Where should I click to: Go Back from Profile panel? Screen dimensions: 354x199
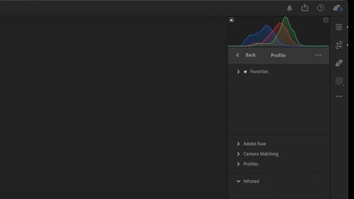point(251,55)
